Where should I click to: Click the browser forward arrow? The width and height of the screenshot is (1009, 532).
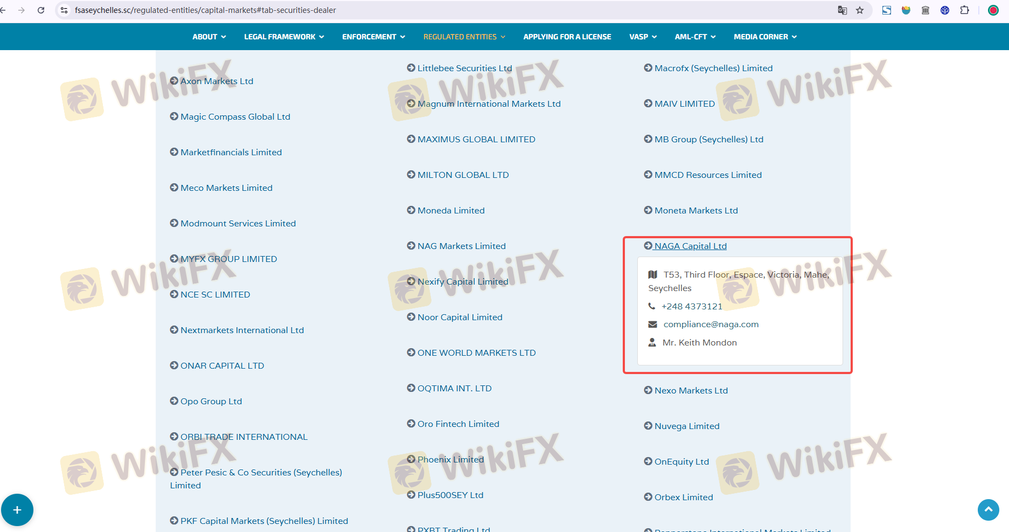click(22, 10)
